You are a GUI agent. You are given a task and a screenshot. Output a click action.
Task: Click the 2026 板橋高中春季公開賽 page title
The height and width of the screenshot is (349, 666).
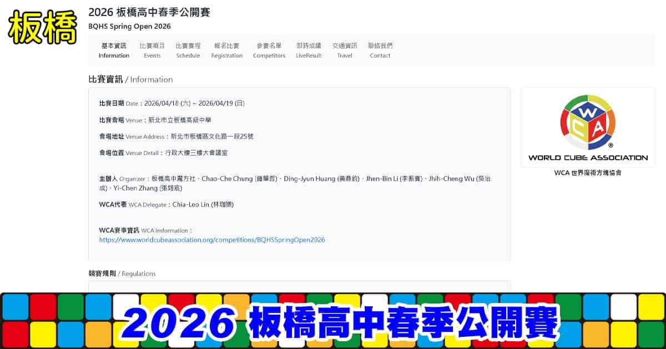[x=149, y=12]
